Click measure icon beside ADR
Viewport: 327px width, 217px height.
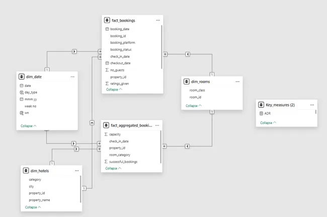coord(261,114)
